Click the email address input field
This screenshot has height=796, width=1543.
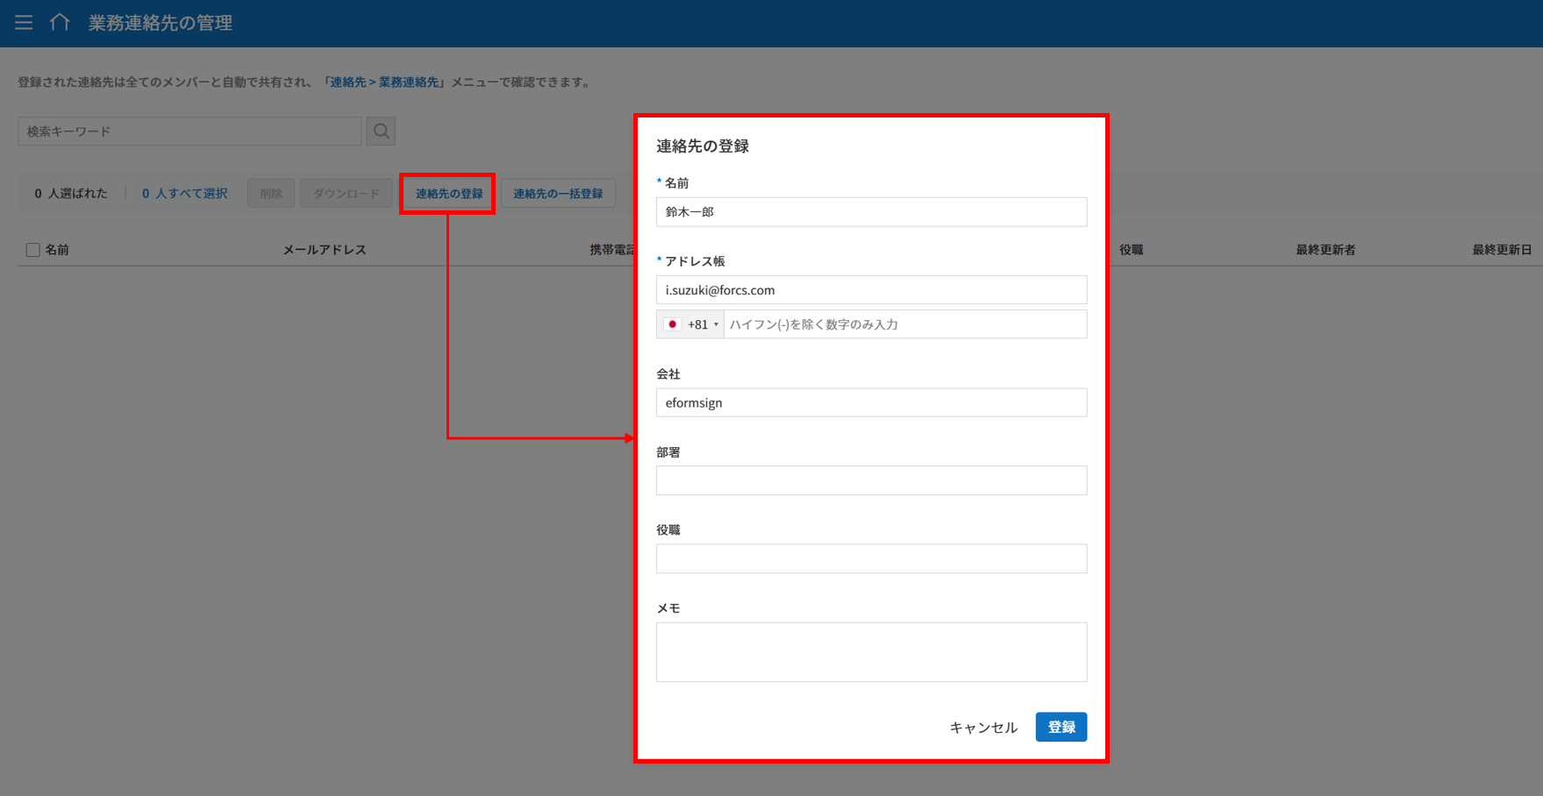(x=871, y=290)
